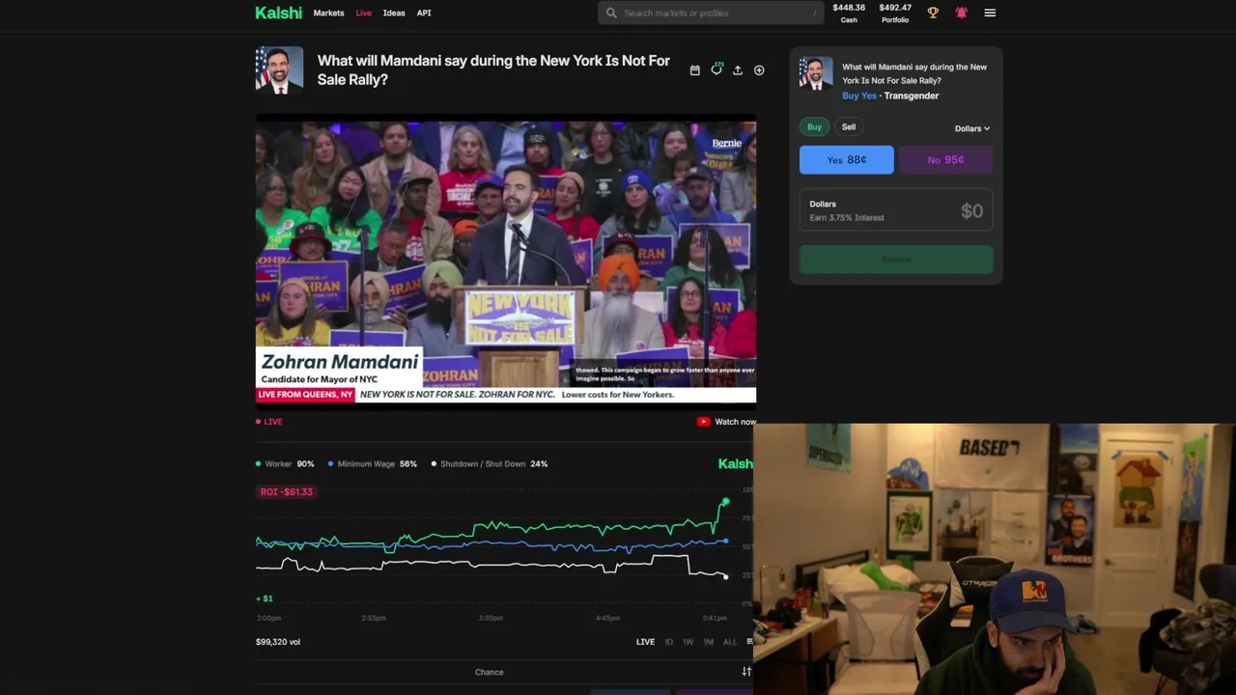Click the sort arrows icon beside Chance
Screen dimensions: 1236x695
click(746, 672)
